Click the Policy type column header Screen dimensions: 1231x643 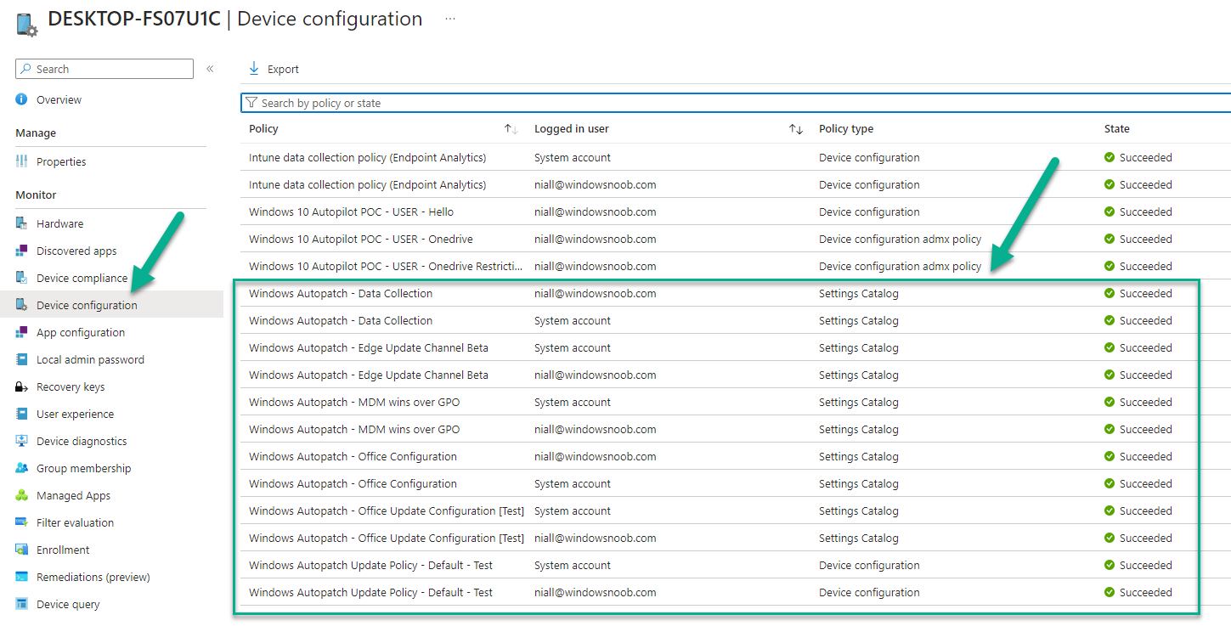tap(846, 129)
